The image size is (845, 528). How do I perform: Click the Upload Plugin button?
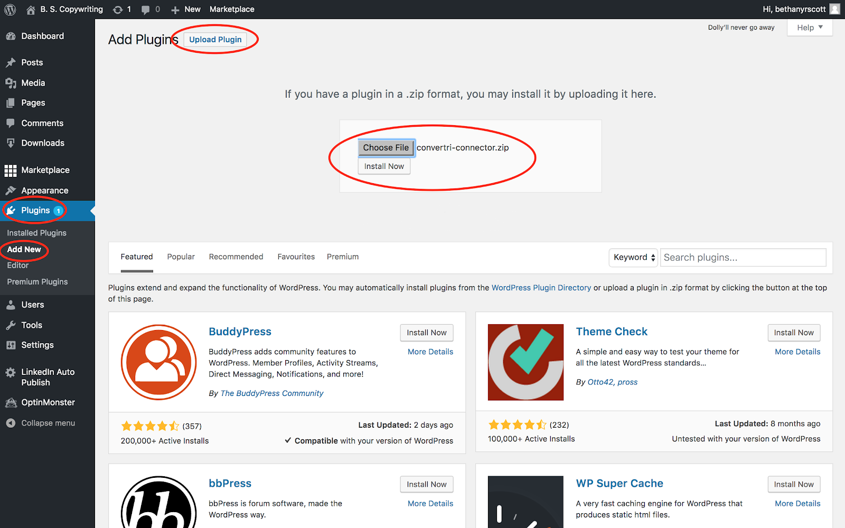pos(215,40)
